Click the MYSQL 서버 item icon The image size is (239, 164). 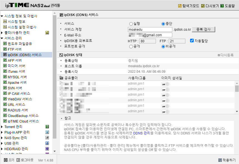point(5,77)
